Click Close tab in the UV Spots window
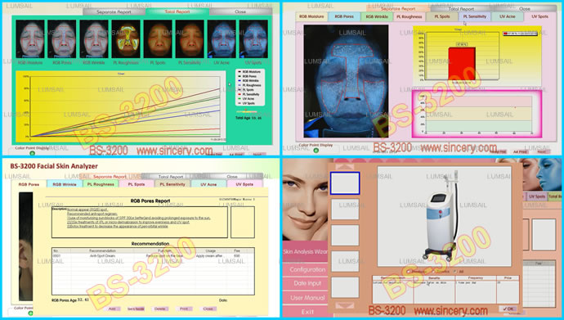Image resolution: width=564 pixels, height=320 pixels. (x=525, y=9)
